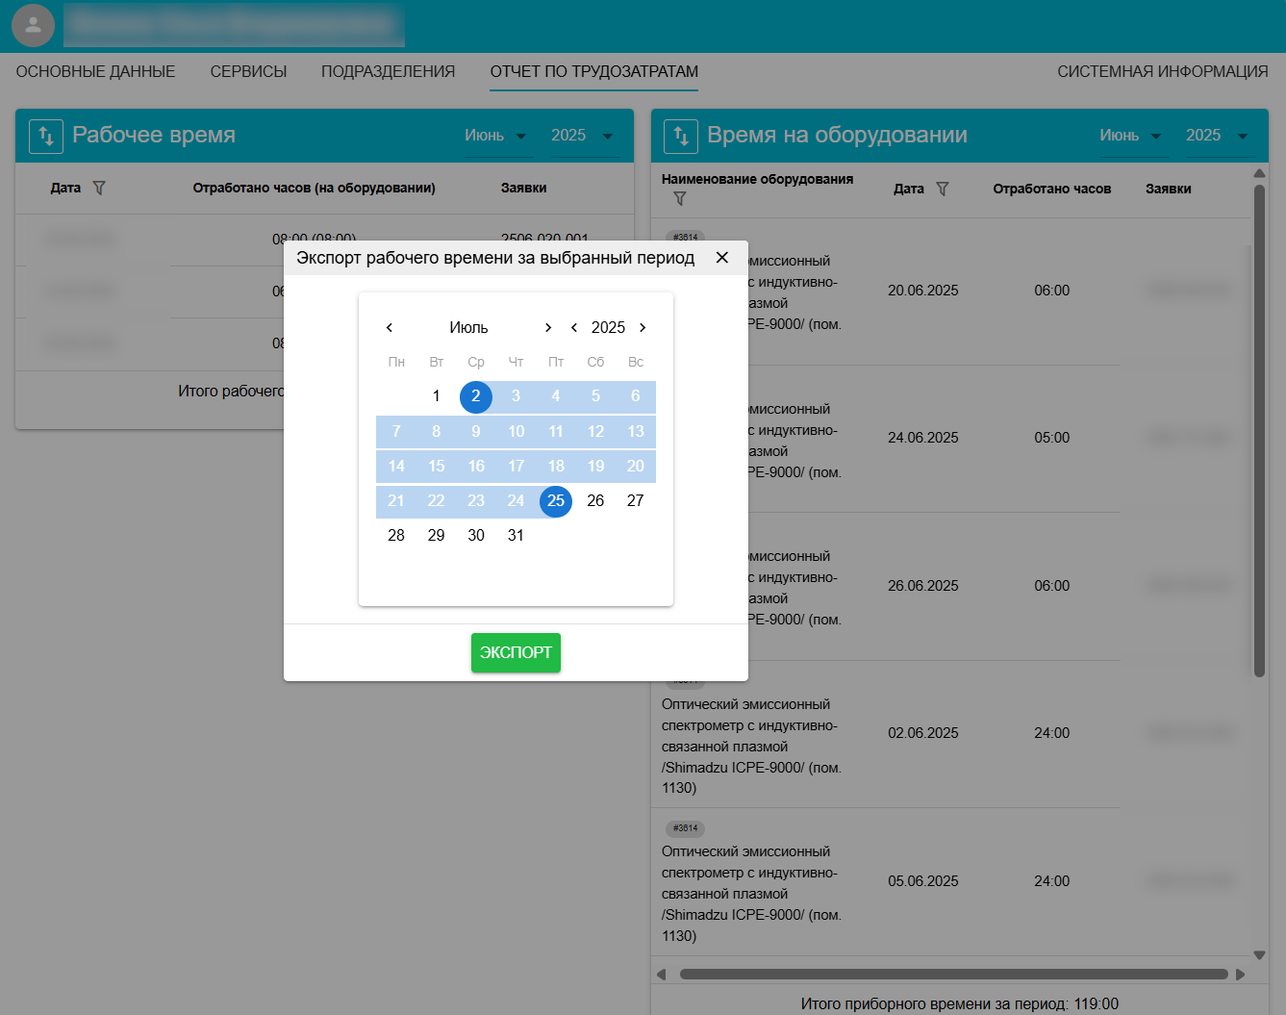Go to previous year in calendar
The height and width of the screenshot is (1015, 1286).
point(574,328)
